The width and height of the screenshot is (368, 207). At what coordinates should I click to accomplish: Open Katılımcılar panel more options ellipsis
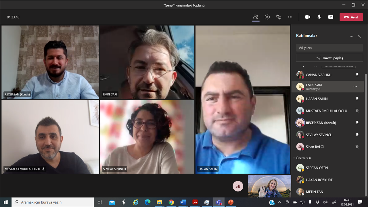[x=351, y=36]
